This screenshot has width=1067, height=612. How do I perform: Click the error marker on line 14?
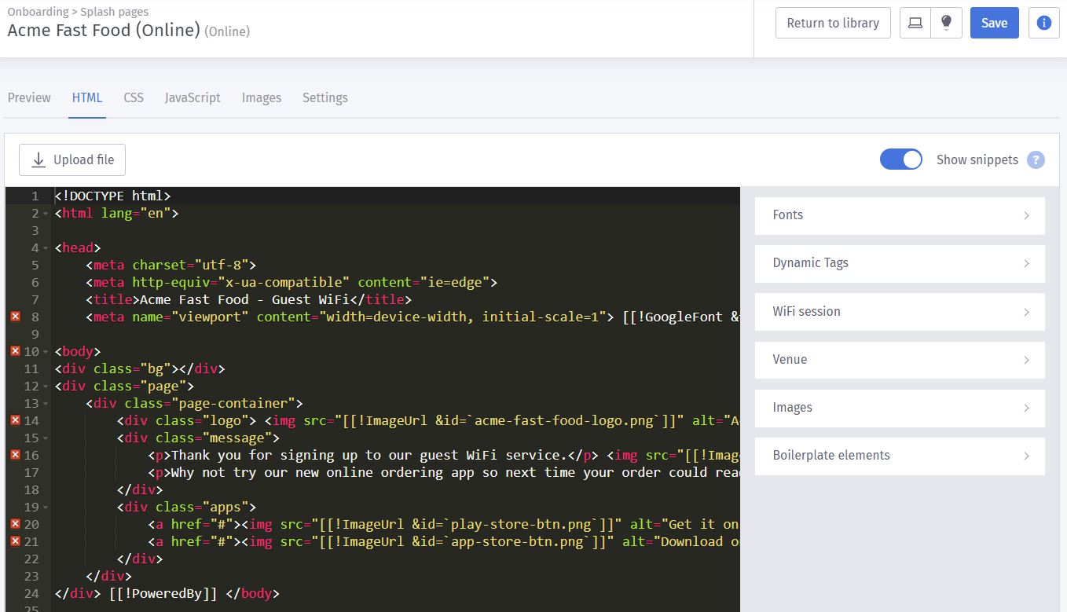[15, 420]
